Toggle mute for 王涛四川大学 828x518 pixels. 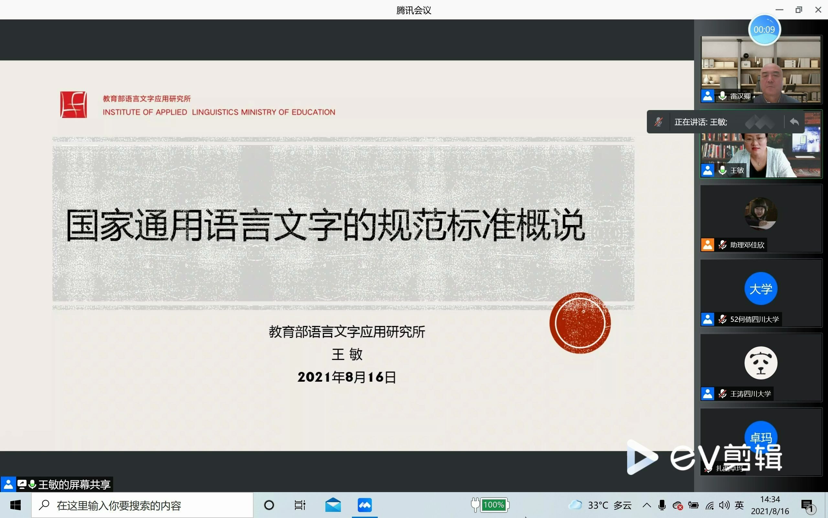pyautogui.click(x=723, y=393)
